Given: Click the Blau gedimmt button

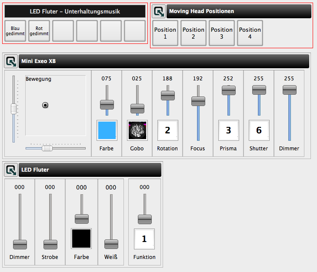Looking at the screenshot, I should 15,31.
